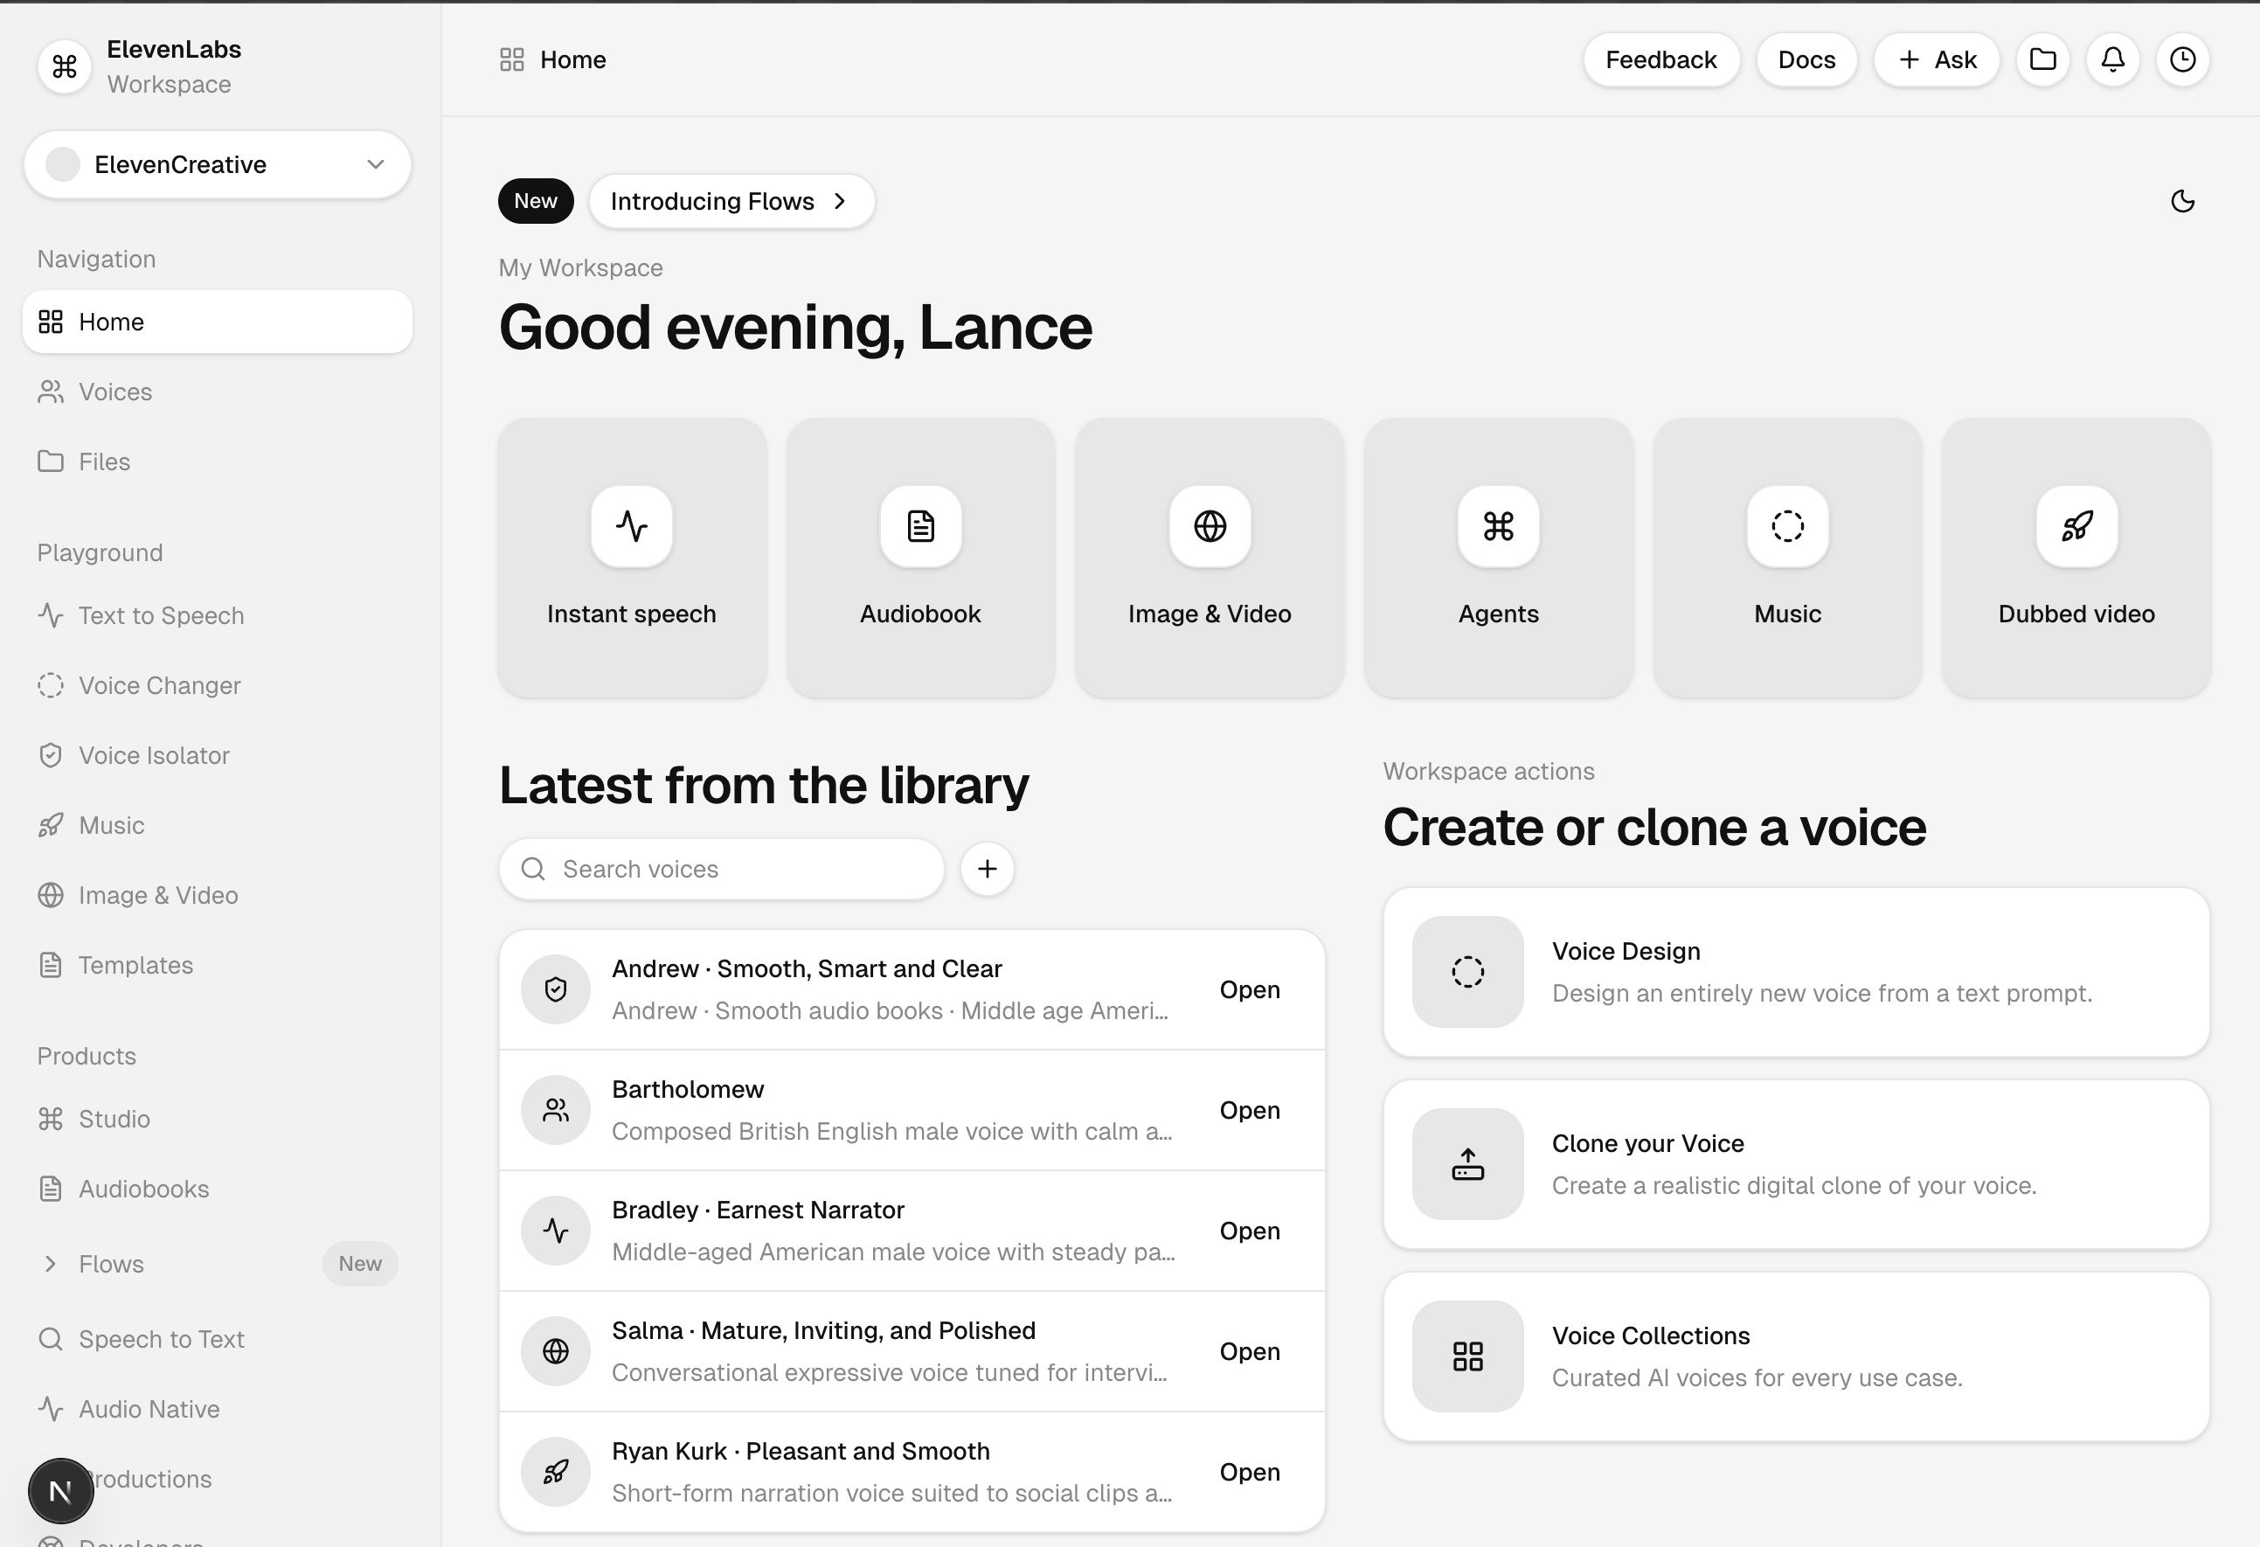The width and height of the screenshot is (2260, 1547).
Task: Click the Feedback button
Action: (x=1660, y=59)
